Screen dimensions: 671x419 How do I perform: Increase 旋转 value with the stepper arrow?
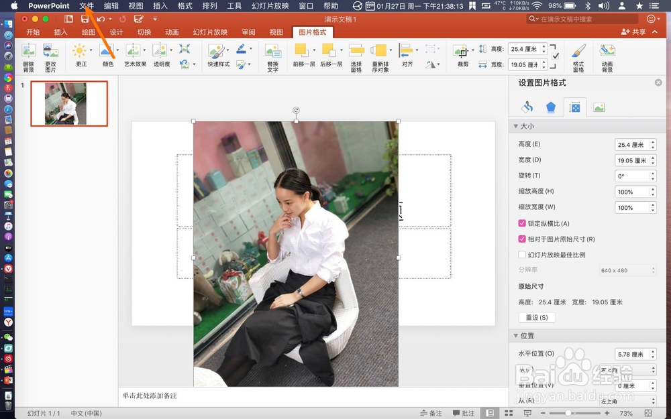pos(652,173)
